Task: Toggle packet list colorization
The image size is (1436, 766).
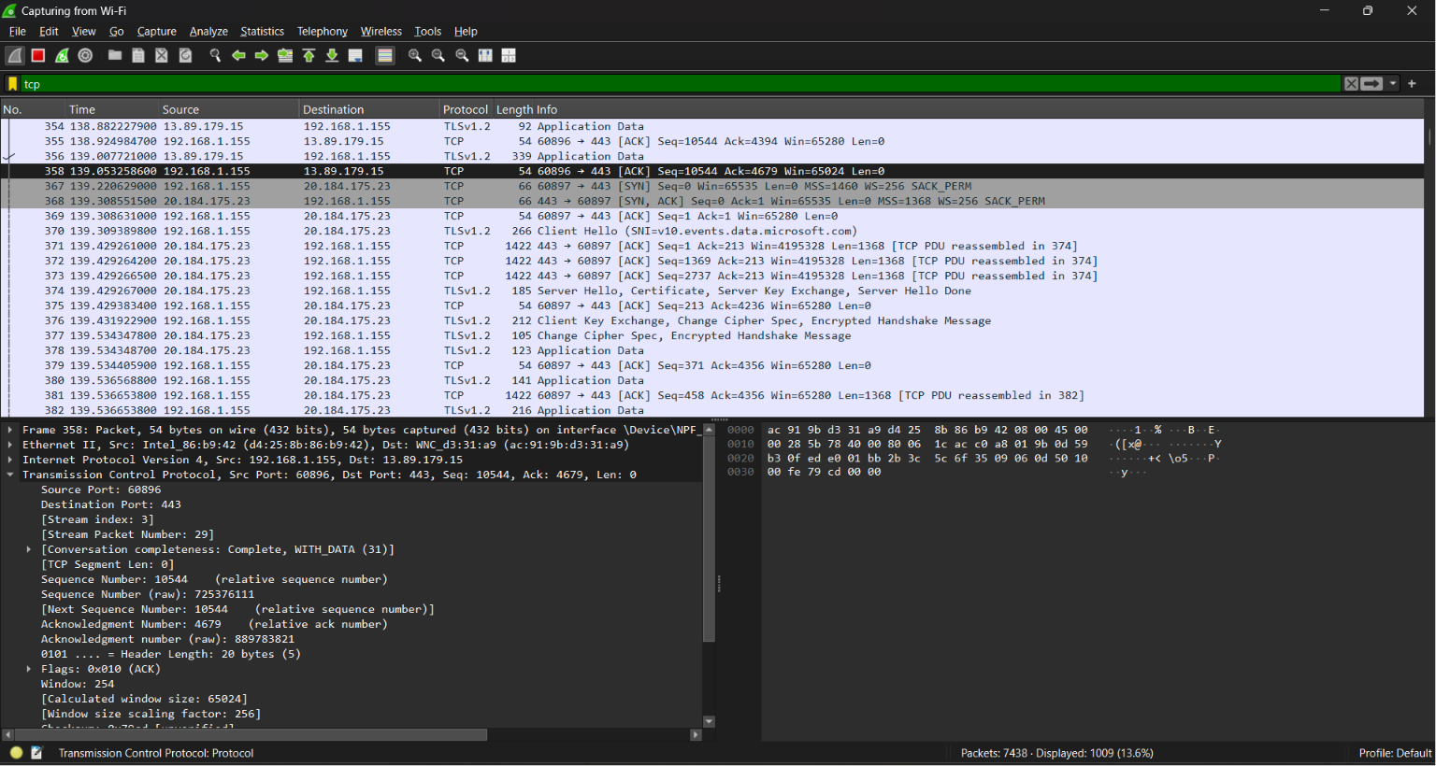Action: (385, 56)
